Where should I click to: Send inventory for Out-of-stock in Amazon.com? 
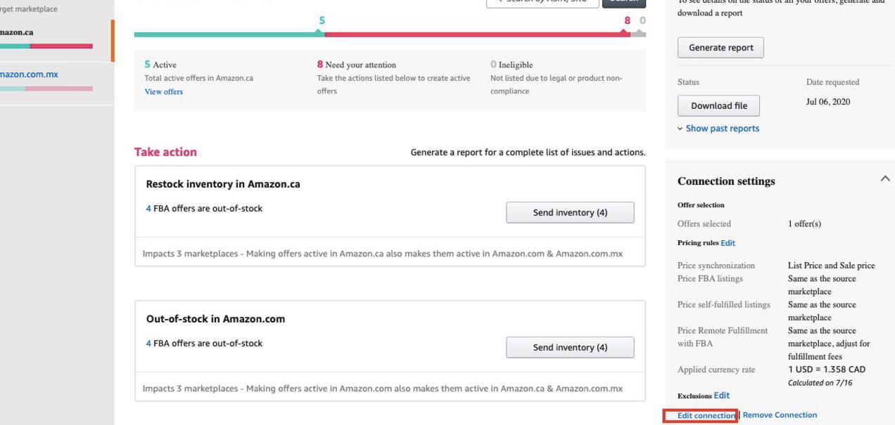click(570, 347)
